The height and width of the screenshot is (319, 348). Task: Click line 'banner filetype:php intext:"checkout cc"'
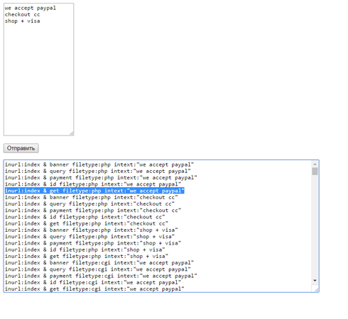91,197
